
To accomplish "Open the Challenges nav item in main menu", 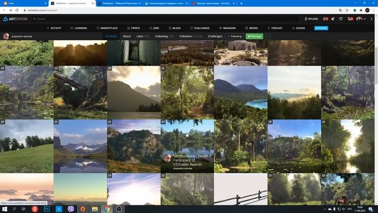I will point(200,28).
